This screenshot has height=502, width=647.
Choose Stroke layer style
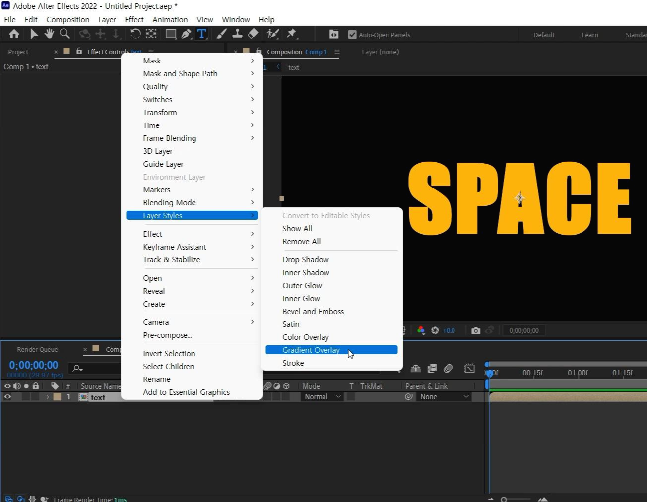[331, 363]
